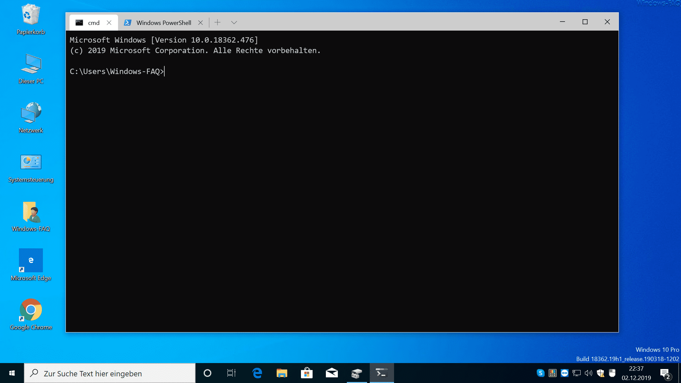The width and height of the screenshot is (681, 383).
Task: Close the cmd tab
Action: pos(109,23)
